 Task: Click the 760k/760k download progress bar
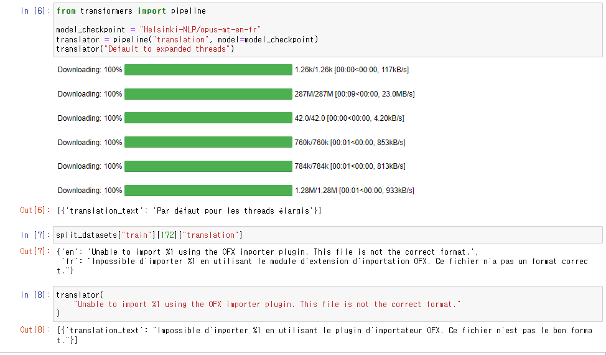pyautogui.click(x=208, y=142)
